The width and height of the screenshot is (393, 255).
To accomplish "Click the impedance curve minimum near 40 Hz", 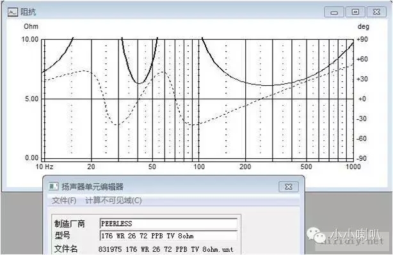I will pos(139,83).
